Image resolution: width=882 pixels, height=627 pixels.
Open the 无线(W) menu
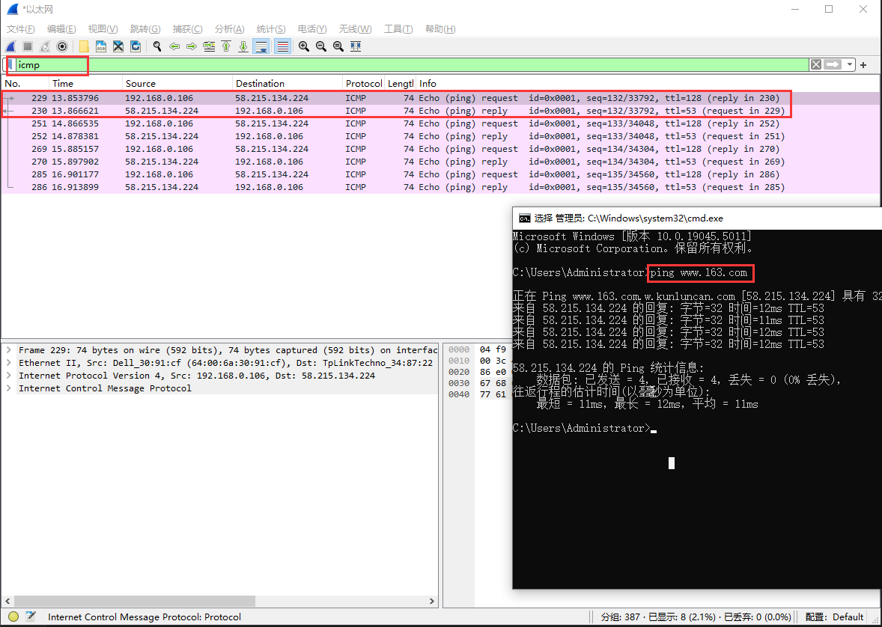(x=355, y=28)
